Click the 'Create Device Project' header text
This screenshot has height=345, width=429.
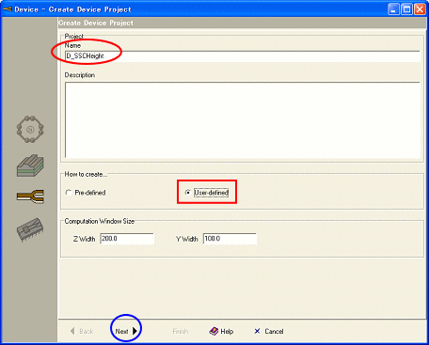pyautogui.click(x=96, y=23)
